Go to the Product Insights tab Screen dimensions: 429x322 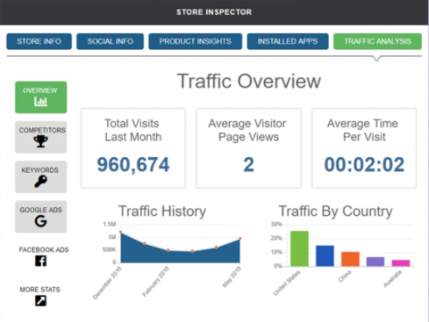click(195, 41)
